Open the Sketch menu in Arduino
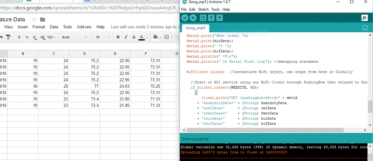Viewport: 373px width, 161px height. coord(203,9)
